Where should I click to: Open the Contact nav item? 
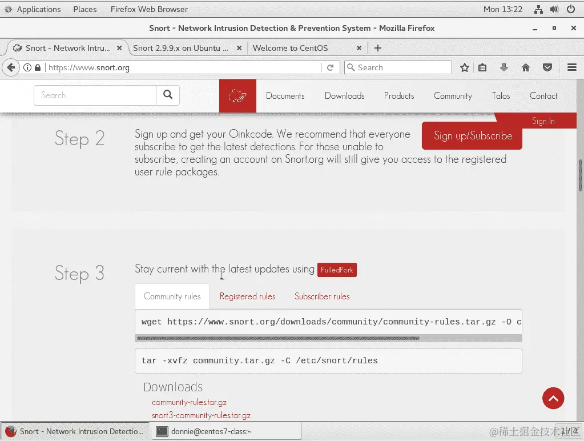(543, 96)
